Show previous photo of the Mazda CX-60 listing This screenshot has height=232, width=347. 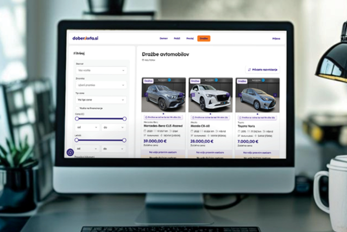(193, 95)
